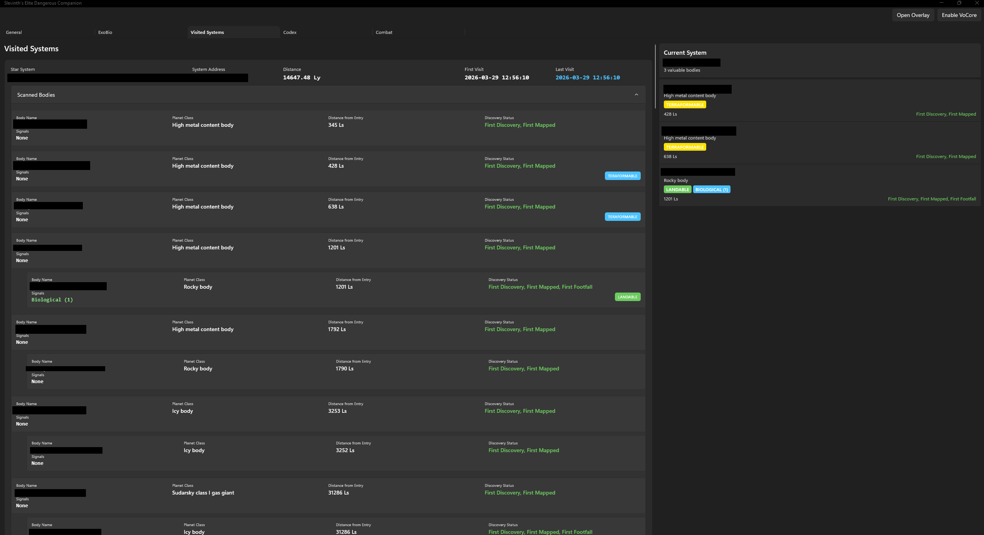
Task: Open the ExoBio tab
Action: pyautogui.click(x=105, y=32)
